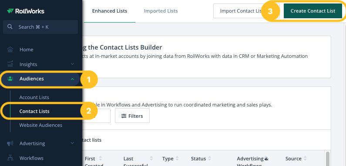
Task: Sort by Status column arrows
Action: tap(209, 159)
